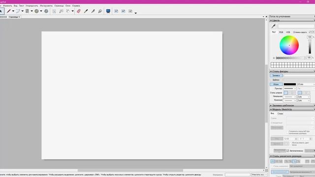Click the Страница 5 document tab
Image resolution: width=315 pixels, height=177 pixels.
[x=10, y=17]
